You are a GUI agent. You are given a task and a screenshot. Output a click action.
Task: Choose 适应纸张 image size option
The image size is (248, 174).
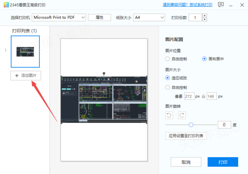tap(167, 78)
